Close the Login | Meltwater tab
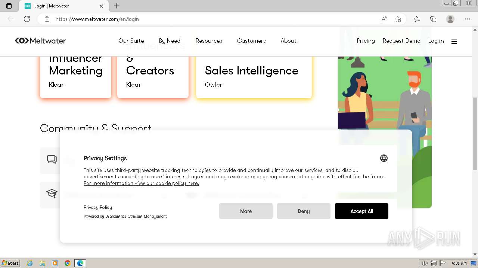The height and width of the screenshot is (268, 478). coord(101,6)
